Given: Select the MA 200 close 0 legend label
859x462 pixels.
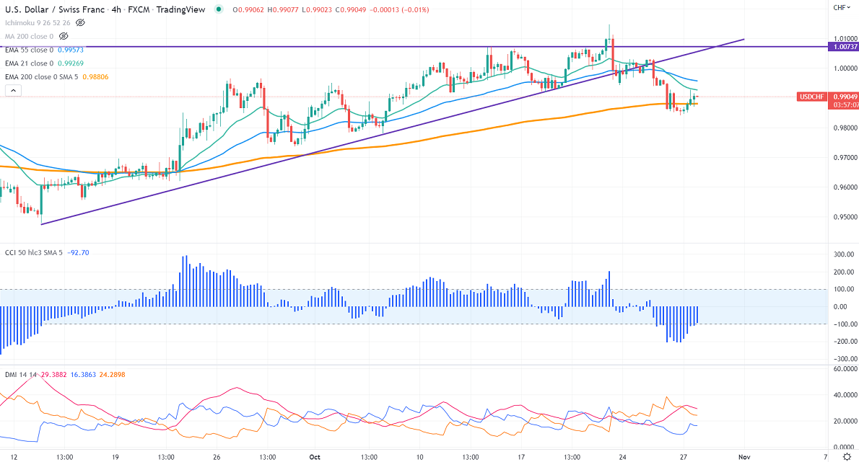Looking at the screenshot, I should (30, 36).
